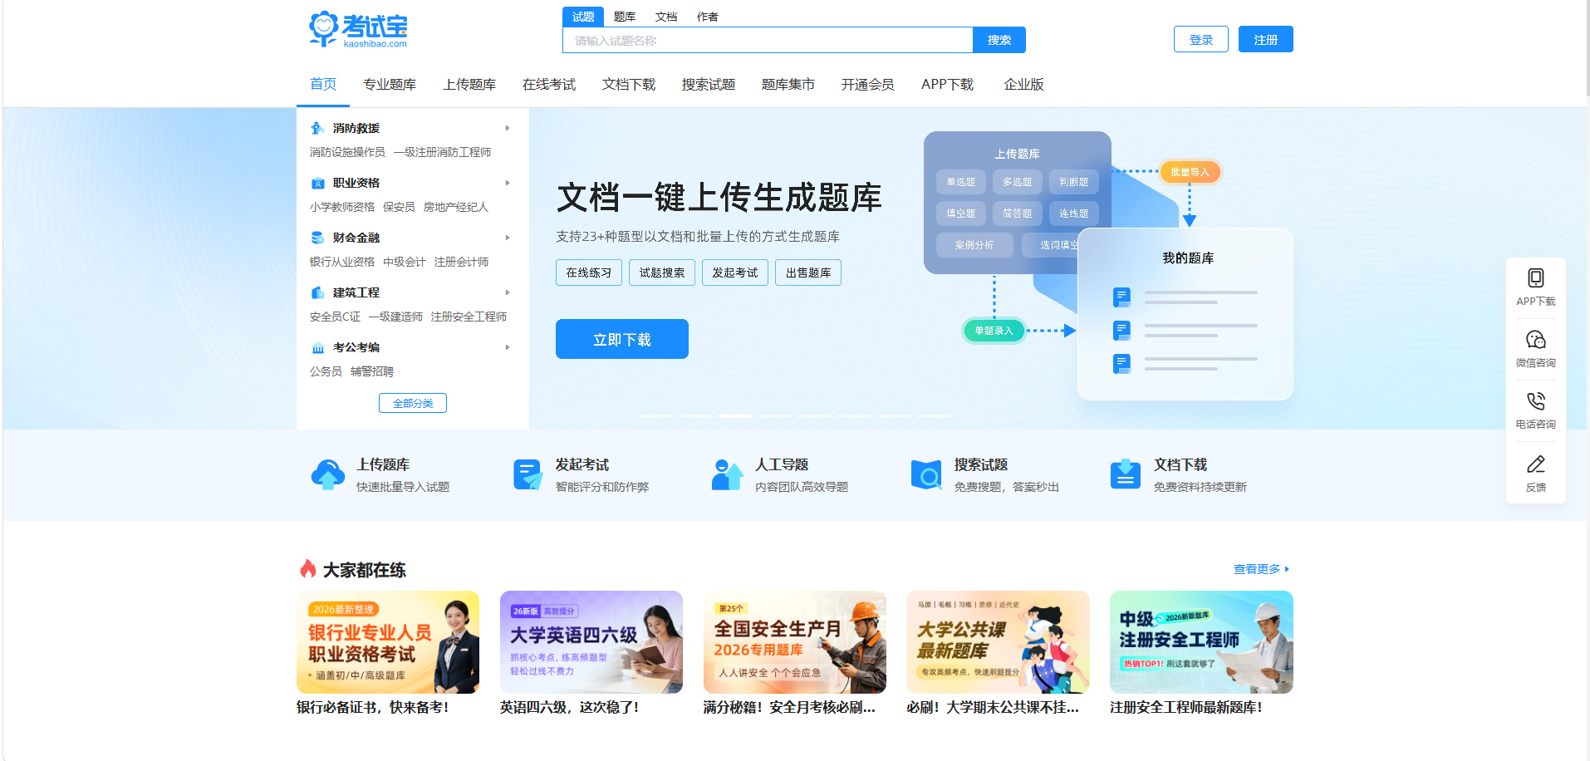Click the 试题搜索 banner tag
This screenshot has height=761, width=1590.
(x=662, y=272)
